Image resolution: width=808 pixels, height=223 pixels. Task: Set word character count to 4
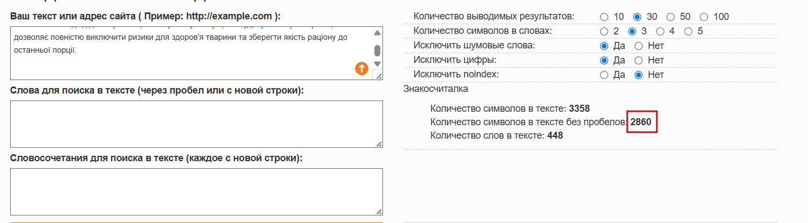(x=661, y=31)
